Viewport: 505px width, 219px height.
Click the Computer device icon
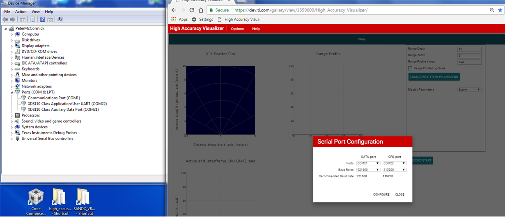(x=17, y=34)
